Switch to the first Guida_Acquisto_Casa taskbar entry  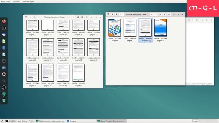(x=50, y=121)
